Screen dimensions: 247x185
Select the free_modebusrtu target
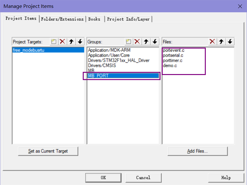coord(48,50)
